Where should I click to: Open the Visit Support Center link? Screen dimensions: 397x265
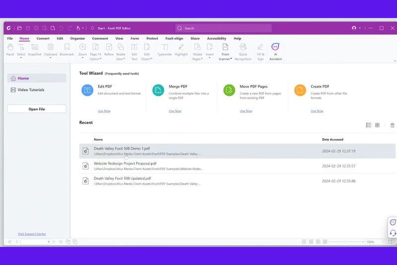click(32, 234)
